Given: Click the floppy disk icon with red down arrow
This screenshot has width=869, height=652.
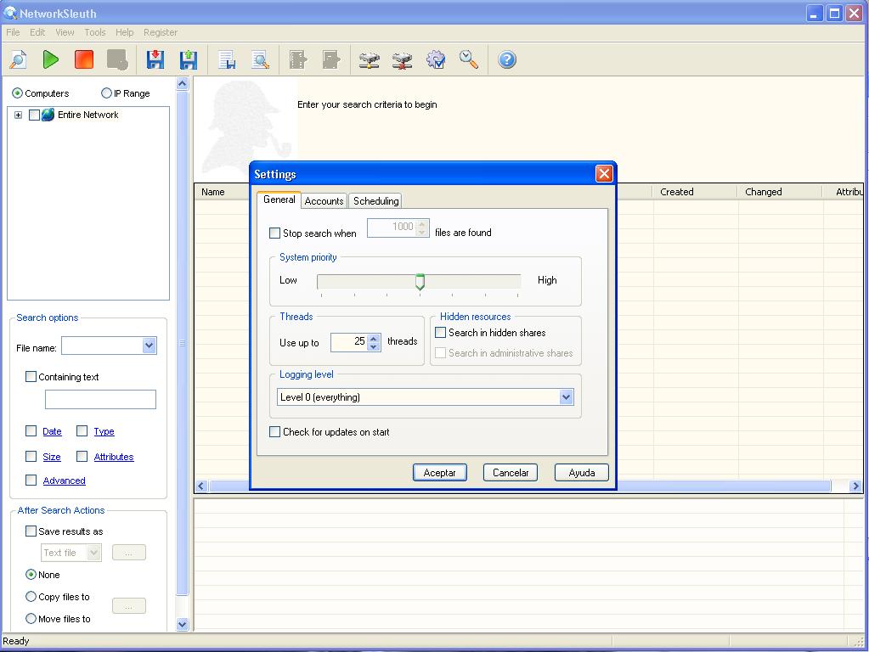Looking at the screenshot, I should (x=155, y=59).
